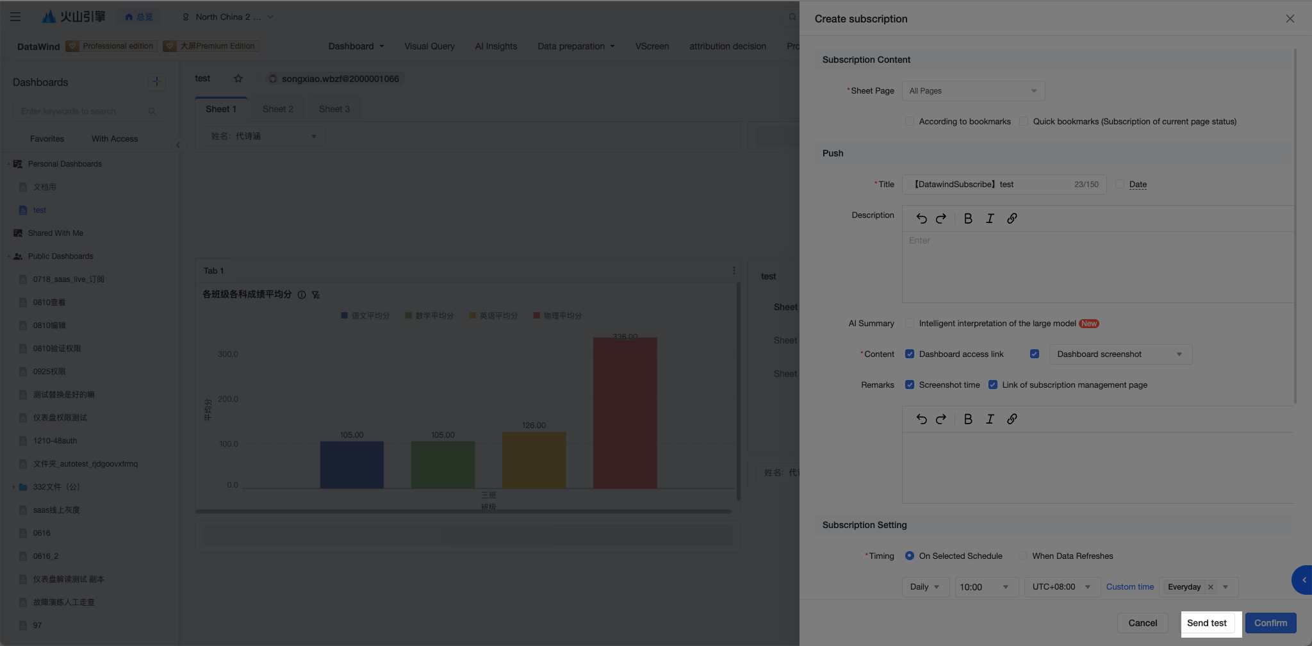Enable the According to bookmarks checkbox
Screen dimensions: 1312x646
point(909,121)
